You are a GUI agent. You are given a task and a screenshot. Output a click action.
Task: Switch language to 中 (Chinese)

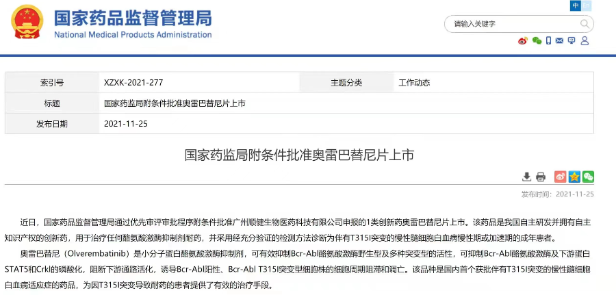coord(576,6)
